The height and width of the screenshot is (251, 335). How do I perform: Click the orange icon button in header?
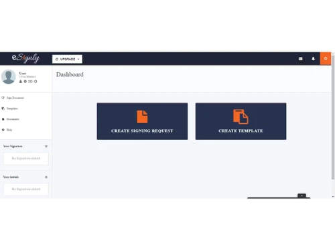pos(326,59)
